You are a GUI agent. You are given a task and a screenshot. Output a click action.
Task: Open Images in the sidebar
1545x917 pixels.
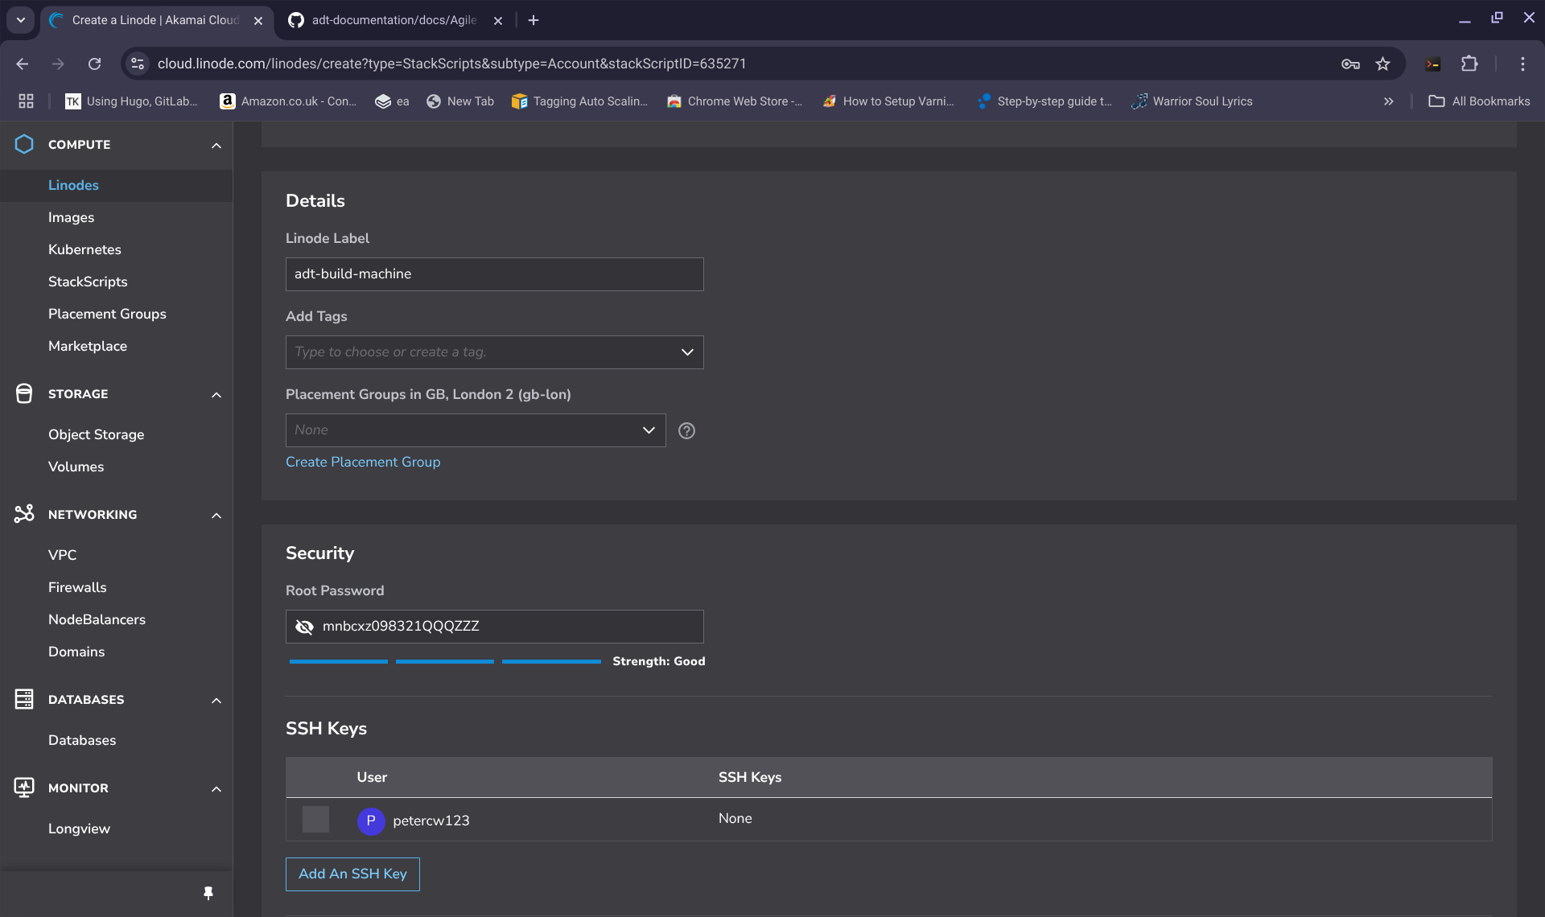pos(71,217)
